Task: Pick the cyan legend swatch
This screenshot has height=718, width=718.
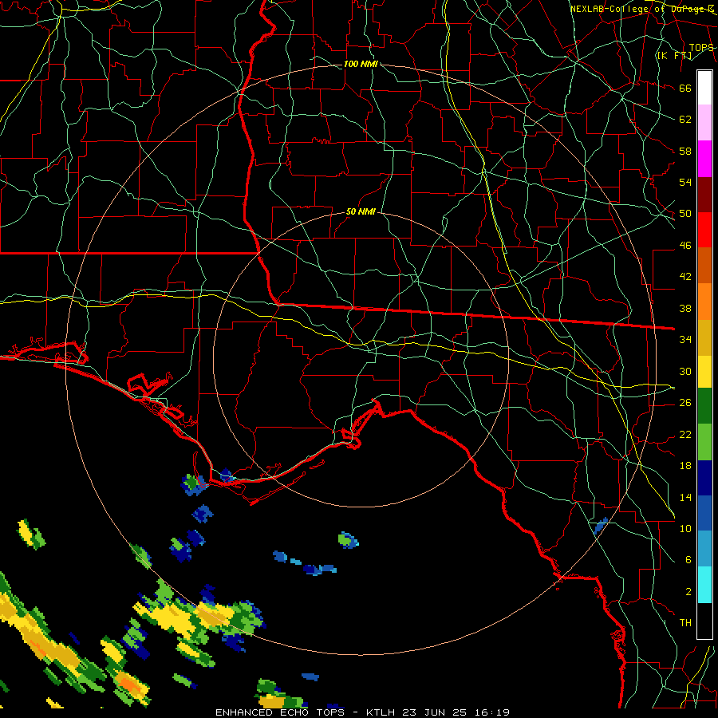Action: pyautogui.click(x=704, y=585)
